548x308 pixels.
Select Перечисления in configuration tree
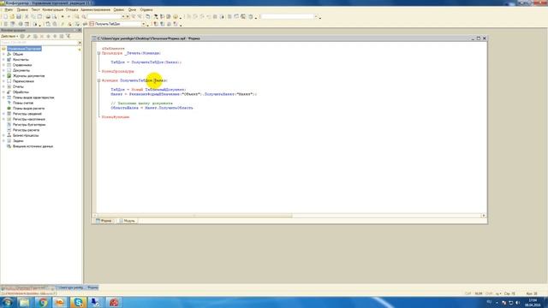23,81
